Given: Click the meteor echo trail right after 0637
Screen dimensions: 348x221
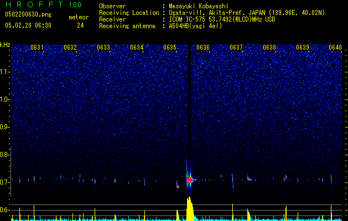Looking at the screenshot, I should (x=250, y=178).
